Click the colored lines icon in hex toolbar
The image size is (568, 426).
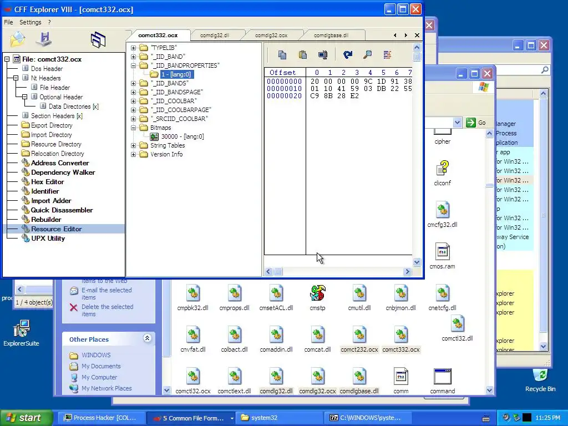387,55
